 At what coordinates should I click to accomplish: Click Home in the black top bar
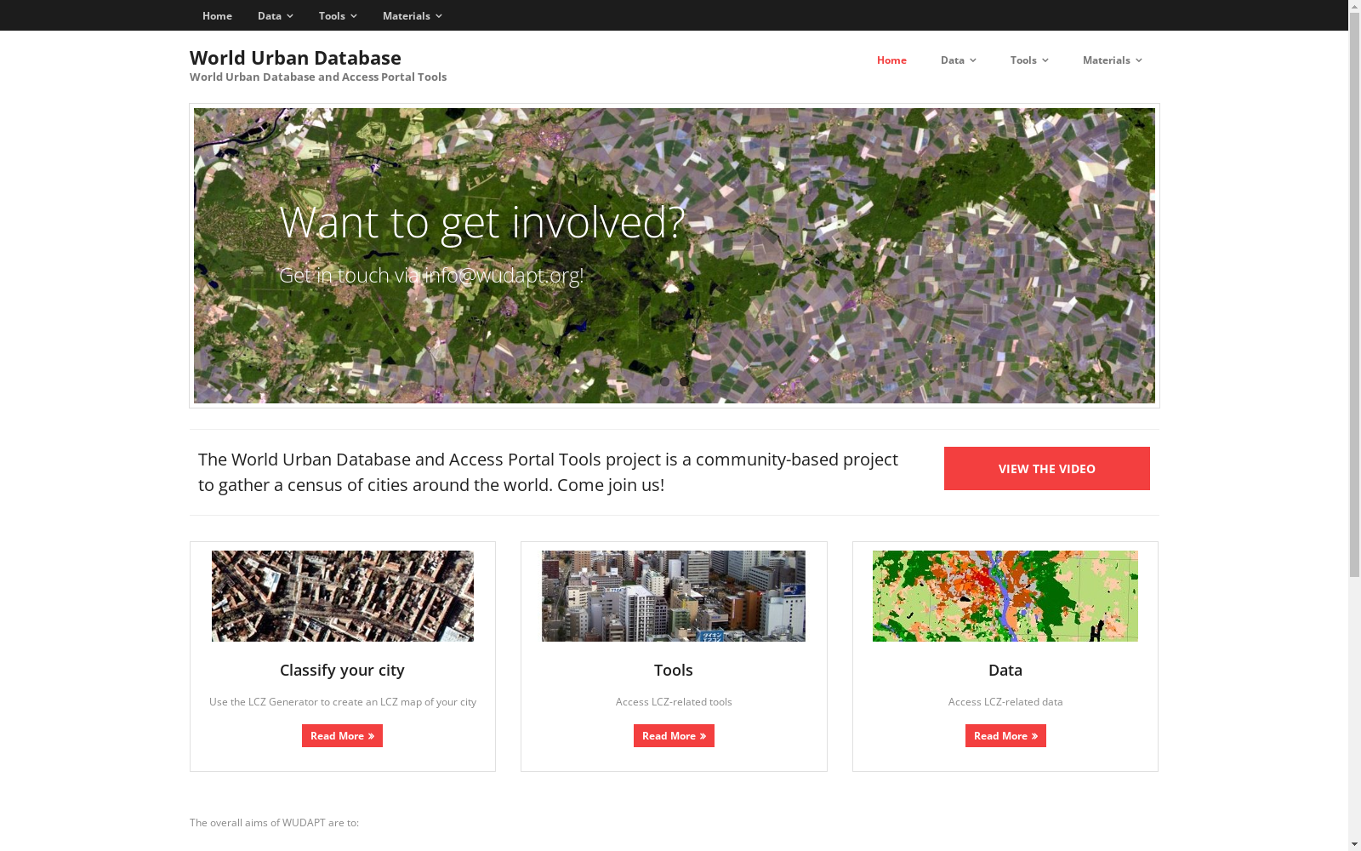(217, 15)
